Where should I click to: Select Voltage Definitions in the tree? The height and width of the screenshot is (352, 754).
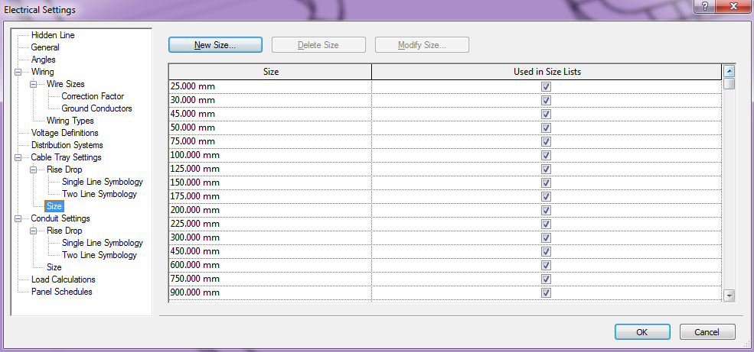coord(65,133)
